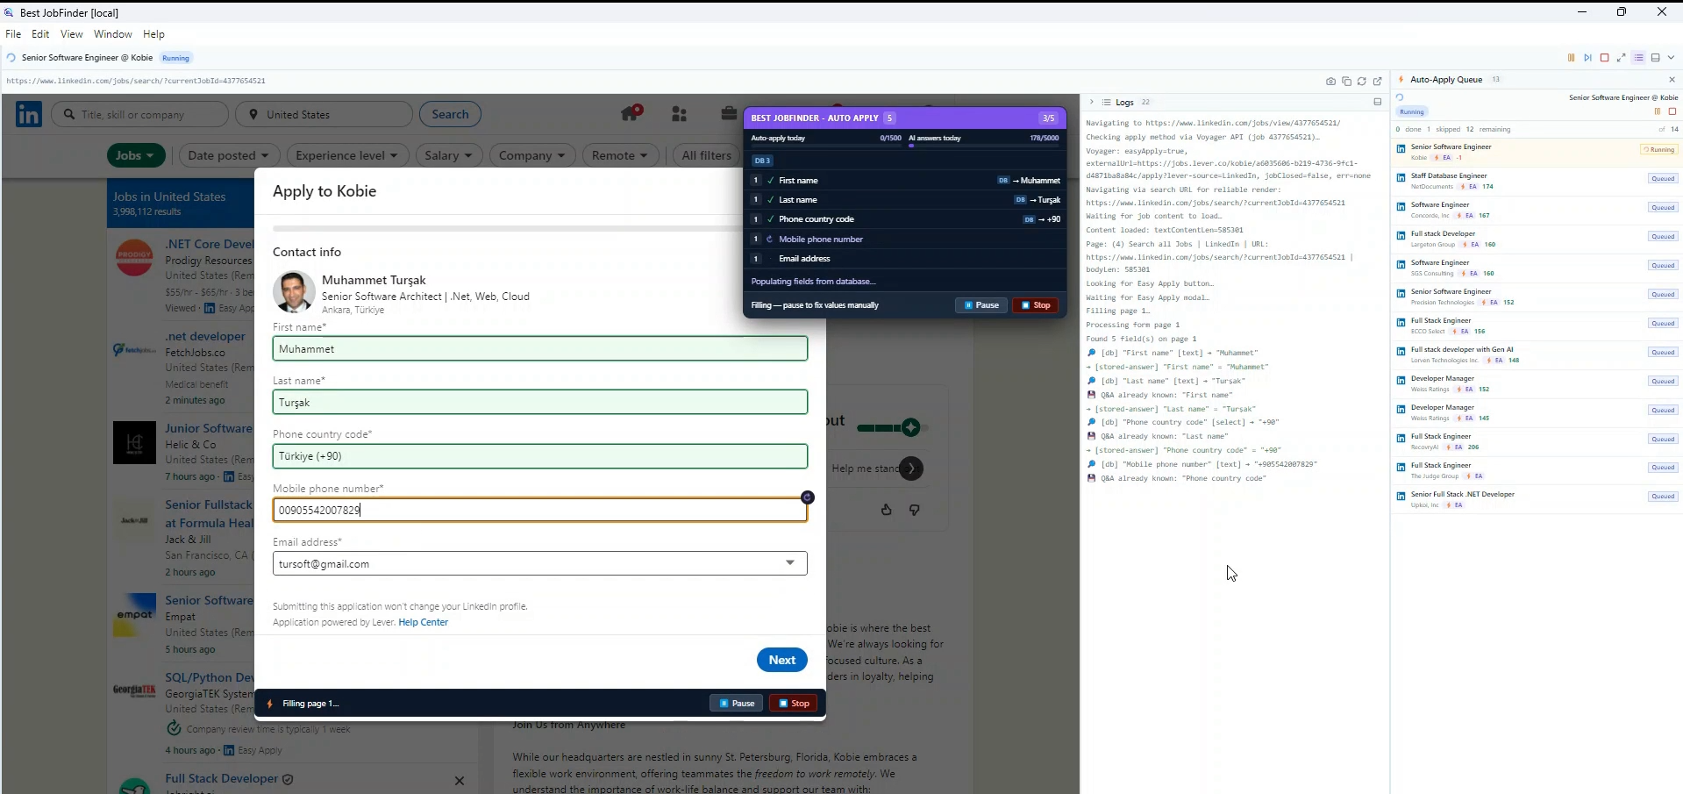
Task: Close the Auto-Apply Queue panel
Action: click(1672, 80)
